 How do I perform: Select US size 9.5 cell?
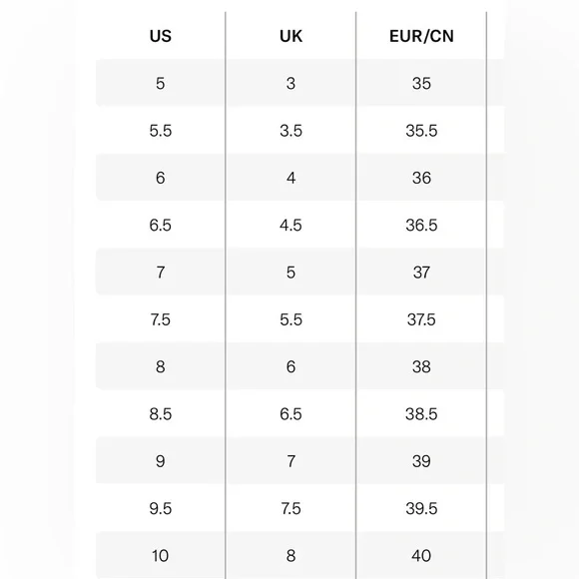click(161, 509)
